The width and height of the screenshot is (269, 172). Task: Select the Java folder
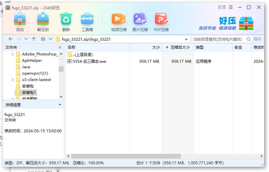pyautogui.click(x=23, y=67)
